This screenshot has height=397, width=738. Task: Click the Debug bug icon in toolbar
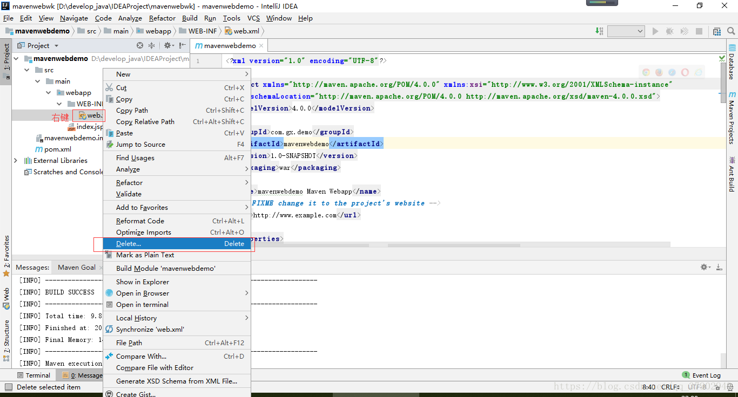[670, 31]
